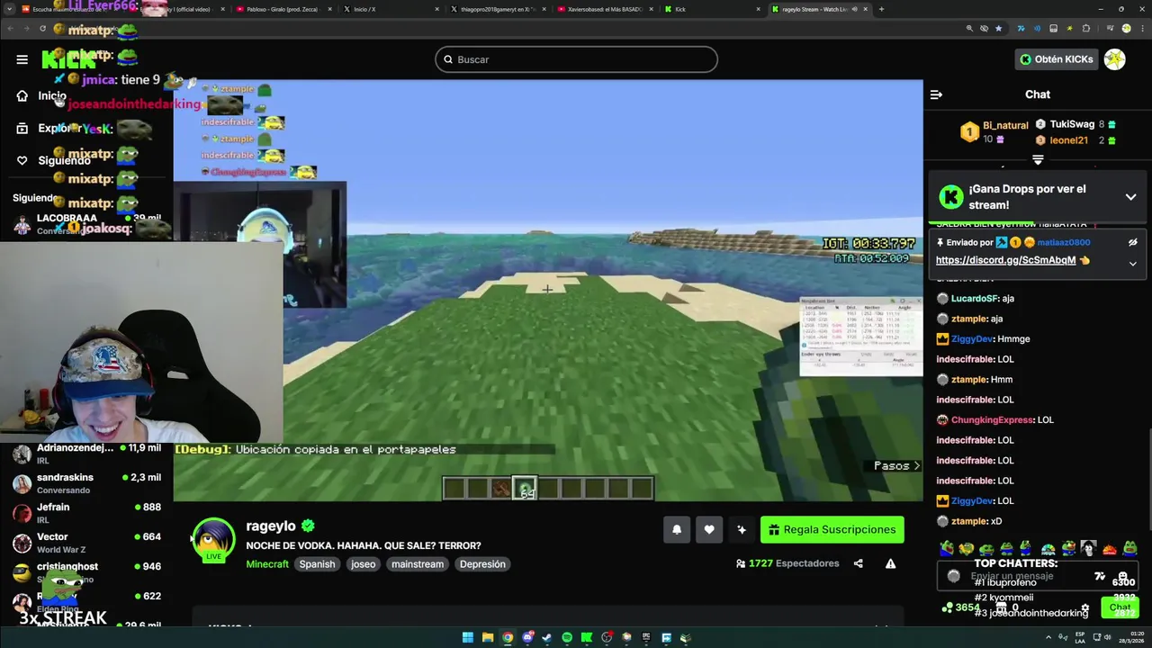1152x648 pixels.
Task: Click the channel points 3654 counter
Action: coord(961,607)
